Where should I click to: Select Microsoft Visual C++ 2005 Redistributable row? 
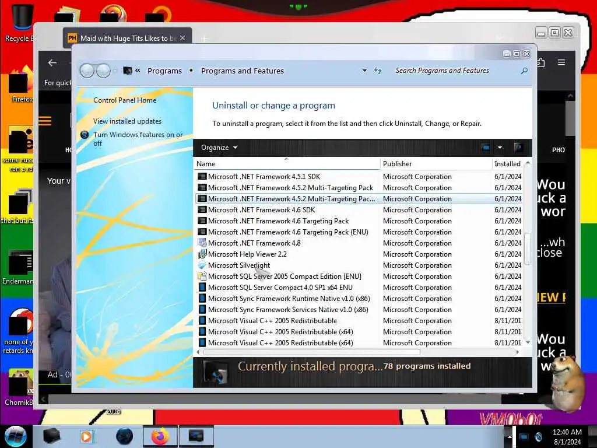pyautogui.click(x=359, y=321)
